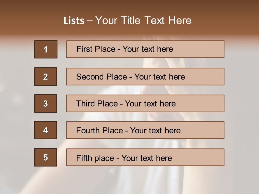
Task: Click the number 1 box
Action: (46, 49)
